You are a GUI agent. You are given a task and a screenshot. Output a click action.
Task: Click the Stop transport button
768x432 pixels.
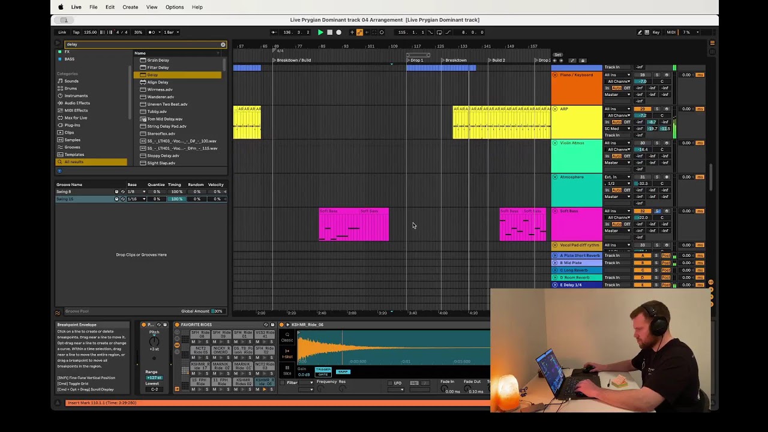click(329, 32)
